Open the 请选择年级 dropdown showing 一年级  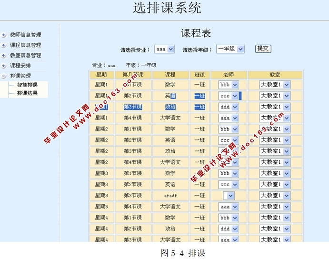(x=230, y=49)
